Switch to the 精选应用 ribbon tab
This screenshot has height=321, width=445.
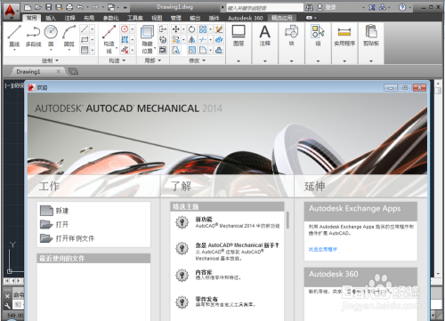tap(282, 18)
